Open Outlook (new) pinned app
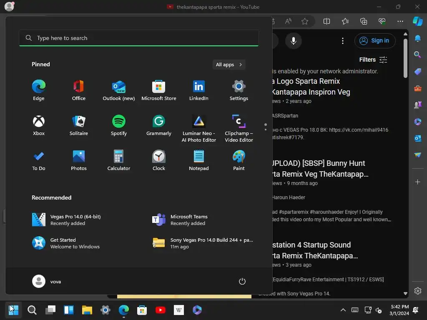 119,90
